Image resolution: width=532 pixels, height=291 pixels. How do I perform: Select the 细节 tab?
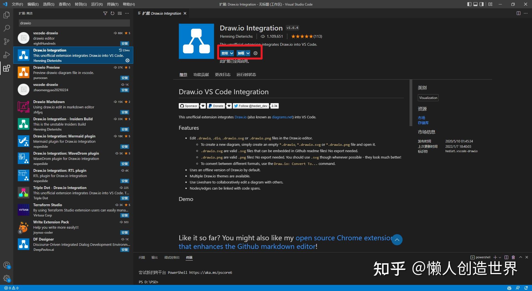183,75
